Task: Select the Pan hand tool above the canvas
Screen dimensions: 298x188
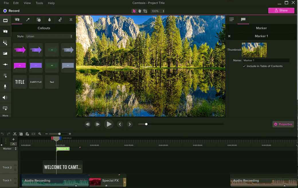Action: (140, 11)
